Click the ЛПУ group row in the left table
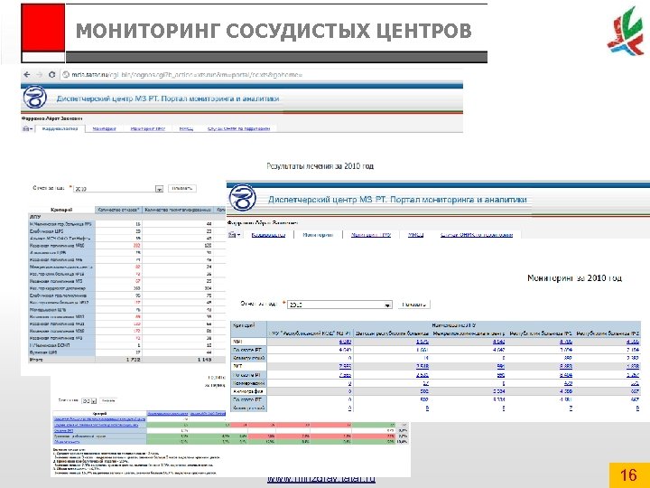The image size is (650, 488). click(127, 217)
